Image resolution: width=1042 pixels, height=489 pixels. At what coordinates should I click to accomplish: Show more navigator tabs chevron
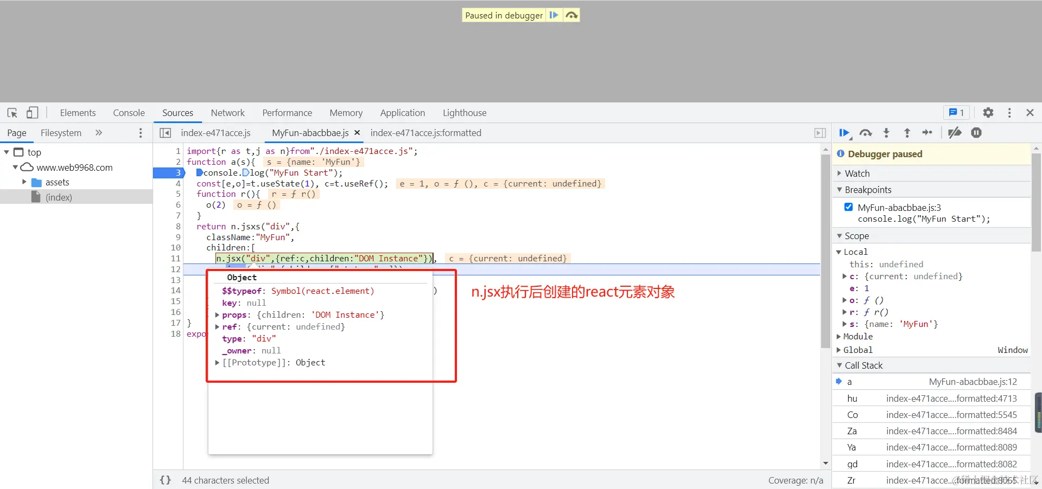click(99, 133)
